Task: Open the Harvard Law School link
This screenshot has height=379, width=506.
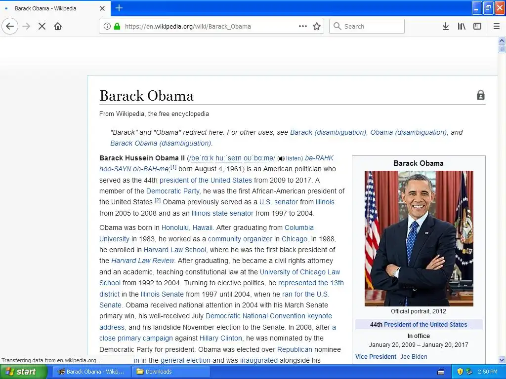Action: coord(175,250)
